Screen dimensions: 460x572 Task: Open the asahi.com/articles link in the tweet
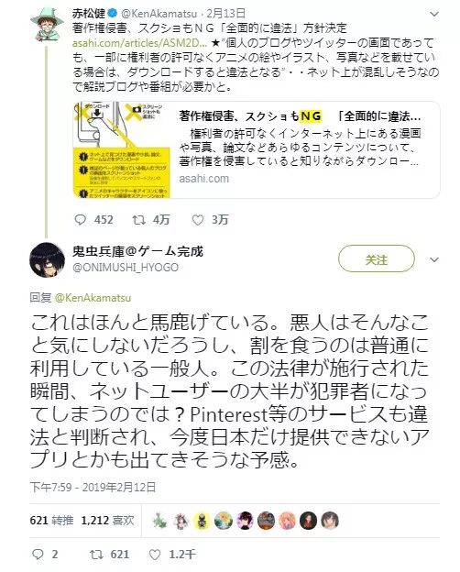click(x=139, y=43)
